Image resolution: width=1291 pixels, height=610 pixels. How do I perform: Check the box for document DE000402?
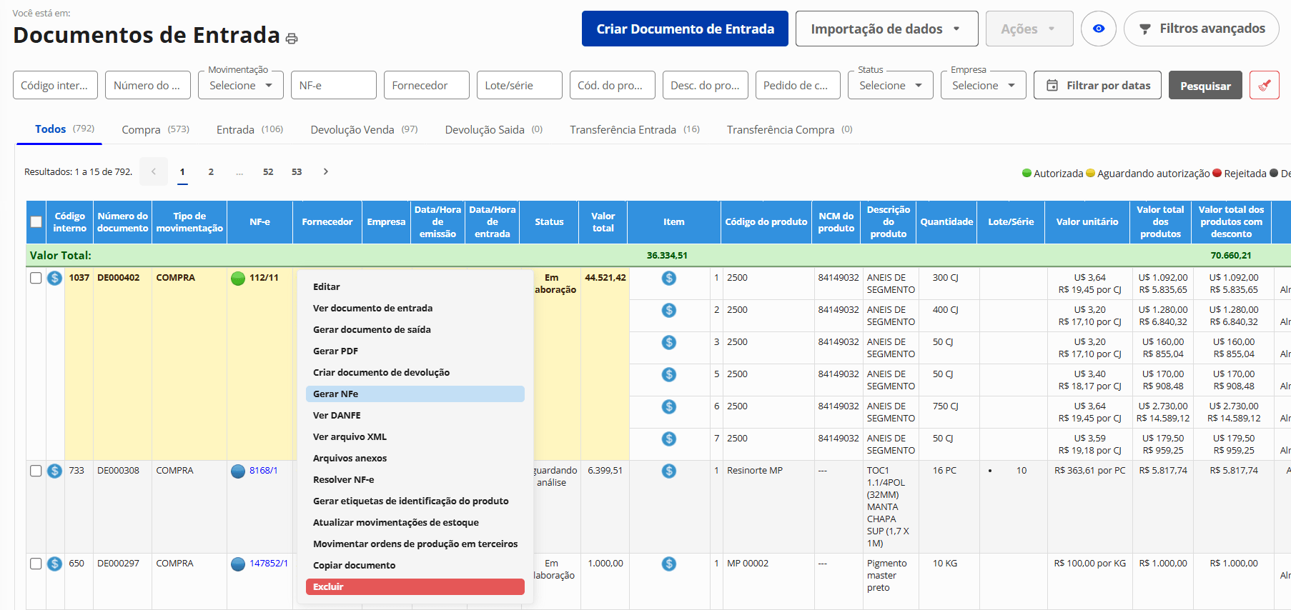click(x=36, y=279)
